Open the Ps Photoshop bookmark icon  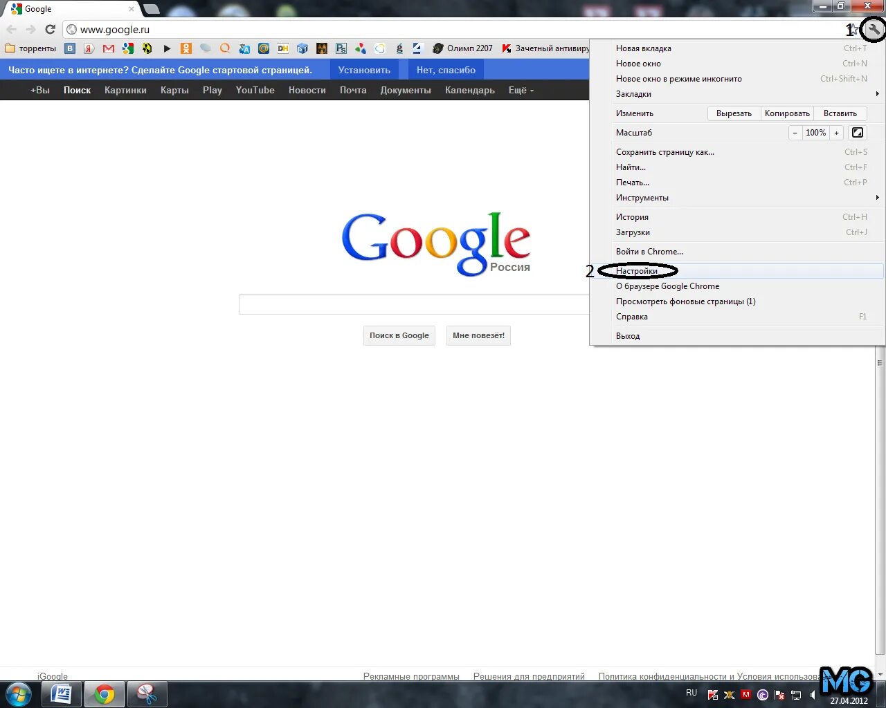tap(341, 48)
